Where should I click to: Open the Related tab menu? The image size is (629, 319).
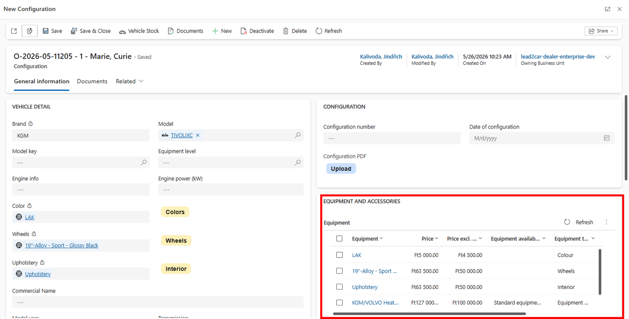pyautogui.click(x=129, y=81)
